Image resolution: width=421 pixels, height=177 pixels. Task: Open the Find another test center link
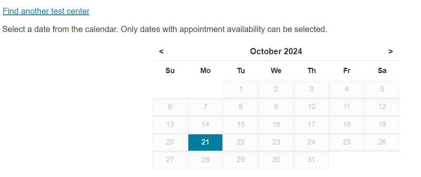[x=46, y=11]
